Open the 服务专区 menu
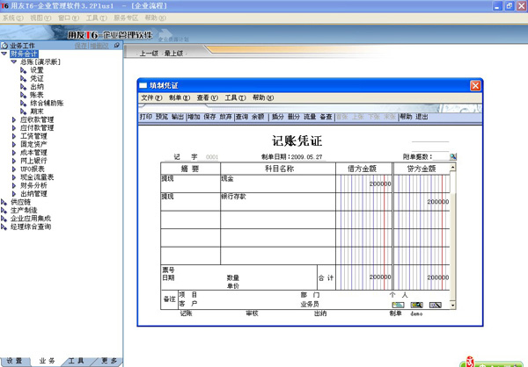The height and width of the screenshot is (367, 528). pos(126,18)
